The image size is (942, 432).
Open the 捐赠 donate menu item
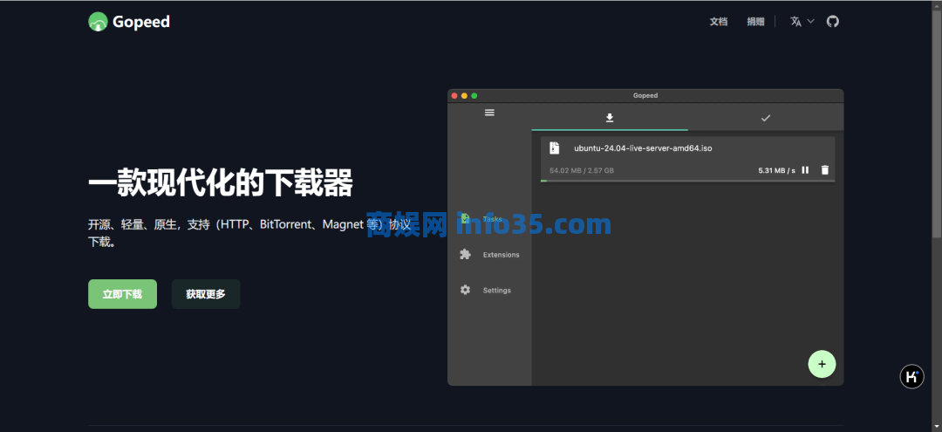755,22
